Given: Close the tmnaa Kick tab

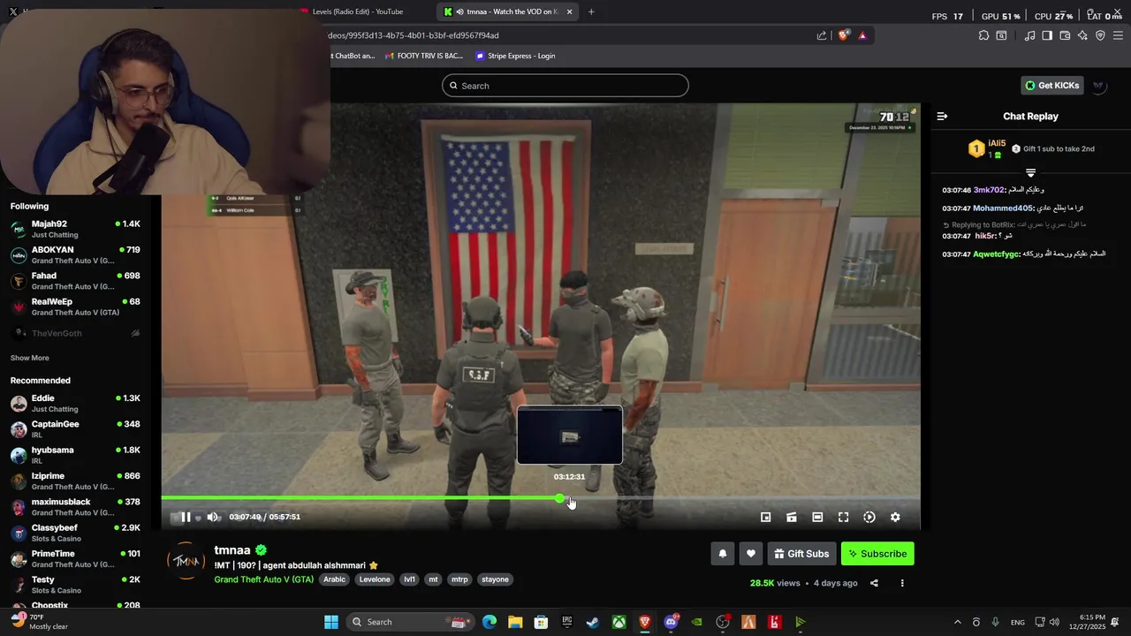Looking at the screenshot, I should coord(570,11).
